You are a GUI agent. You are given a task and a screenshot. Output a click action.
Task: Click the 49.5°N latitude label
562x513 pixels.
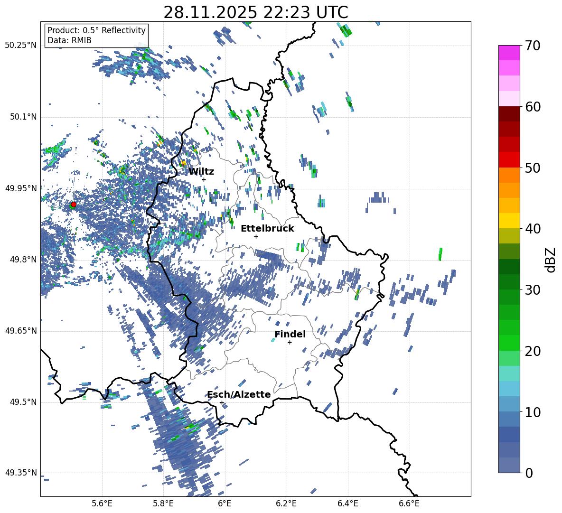(23, 402)
